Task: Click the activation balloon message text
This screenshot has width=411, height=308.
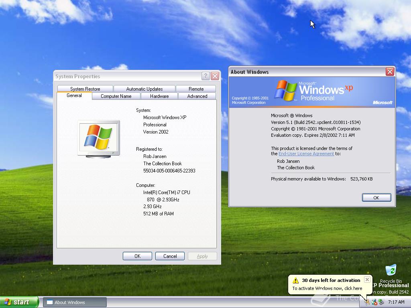Action: [327, 288]
